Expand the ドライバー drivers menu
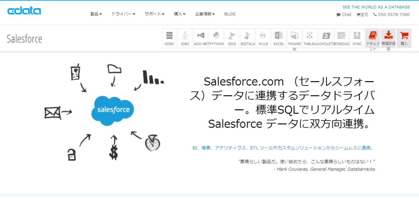 point(123,14)
